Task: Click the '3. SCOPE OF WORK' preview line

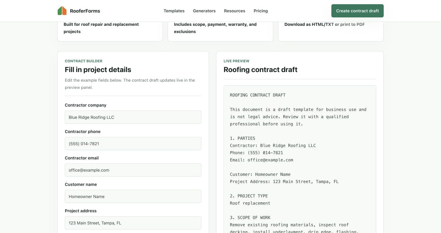Action: click(250, 217)
